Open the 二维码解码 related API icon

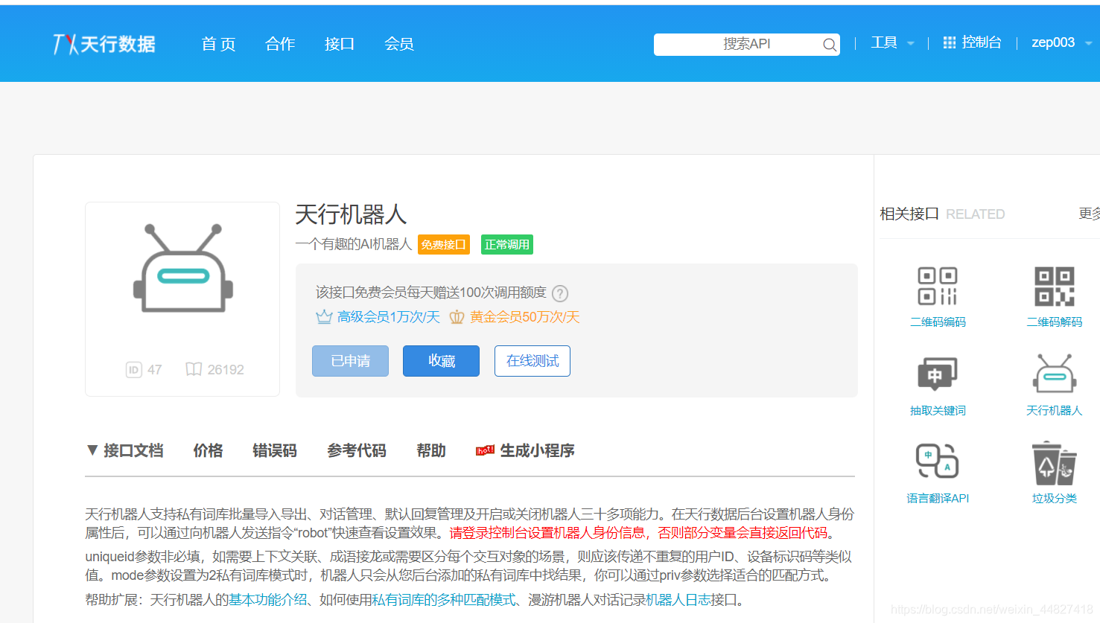tap(1054, 286)
